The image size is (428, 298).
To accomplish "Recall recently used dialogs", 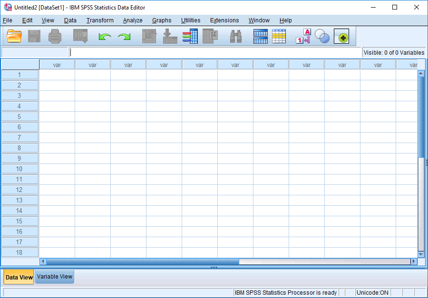I will 80,36.
